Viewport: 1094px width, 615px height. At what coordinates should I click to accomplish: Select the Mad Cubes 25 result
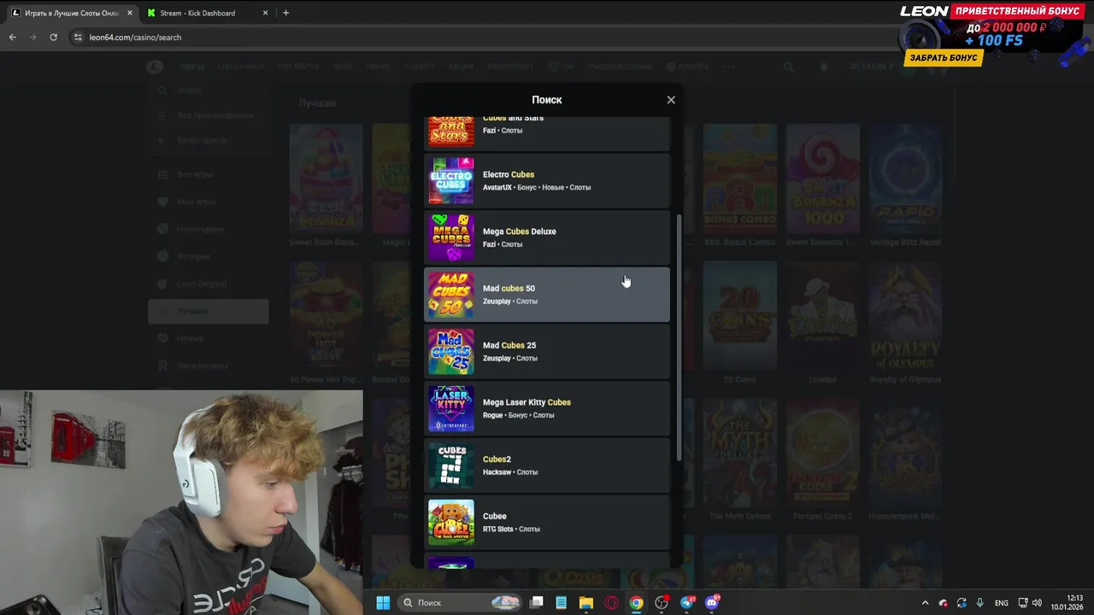tap(547, 352)
